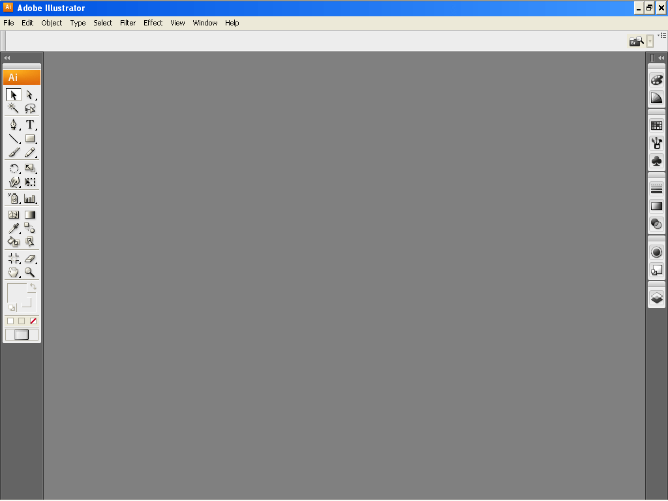This screenshot has height=501, width=668.
Task: Open the Edit menu
Action: [27, 23]
